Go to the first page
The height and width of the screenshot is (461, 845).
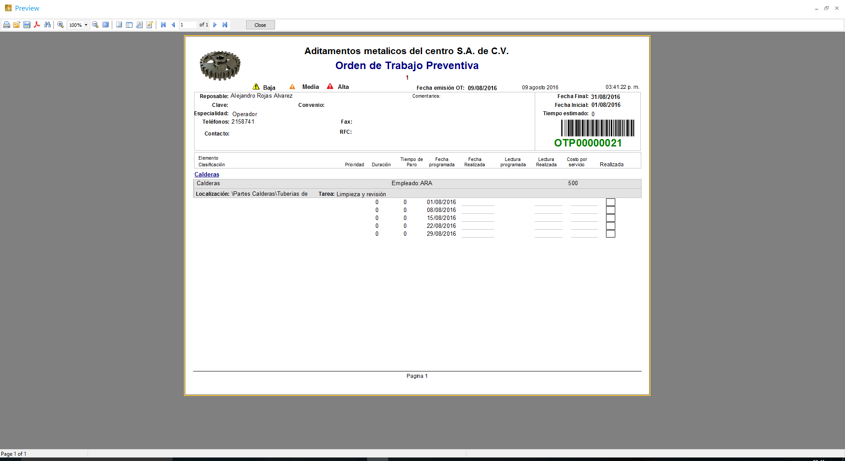tap(163, 25)
